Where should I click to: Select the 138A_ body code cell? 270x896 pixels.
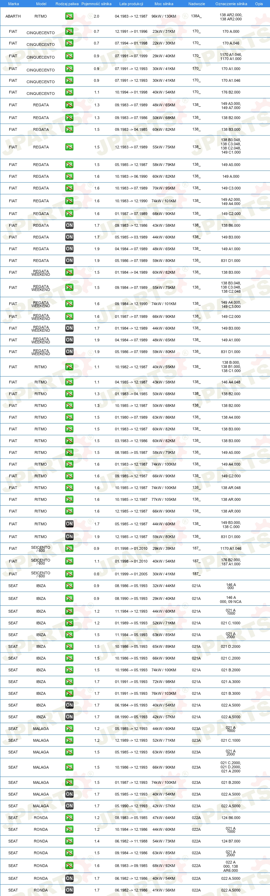point(196,16)
